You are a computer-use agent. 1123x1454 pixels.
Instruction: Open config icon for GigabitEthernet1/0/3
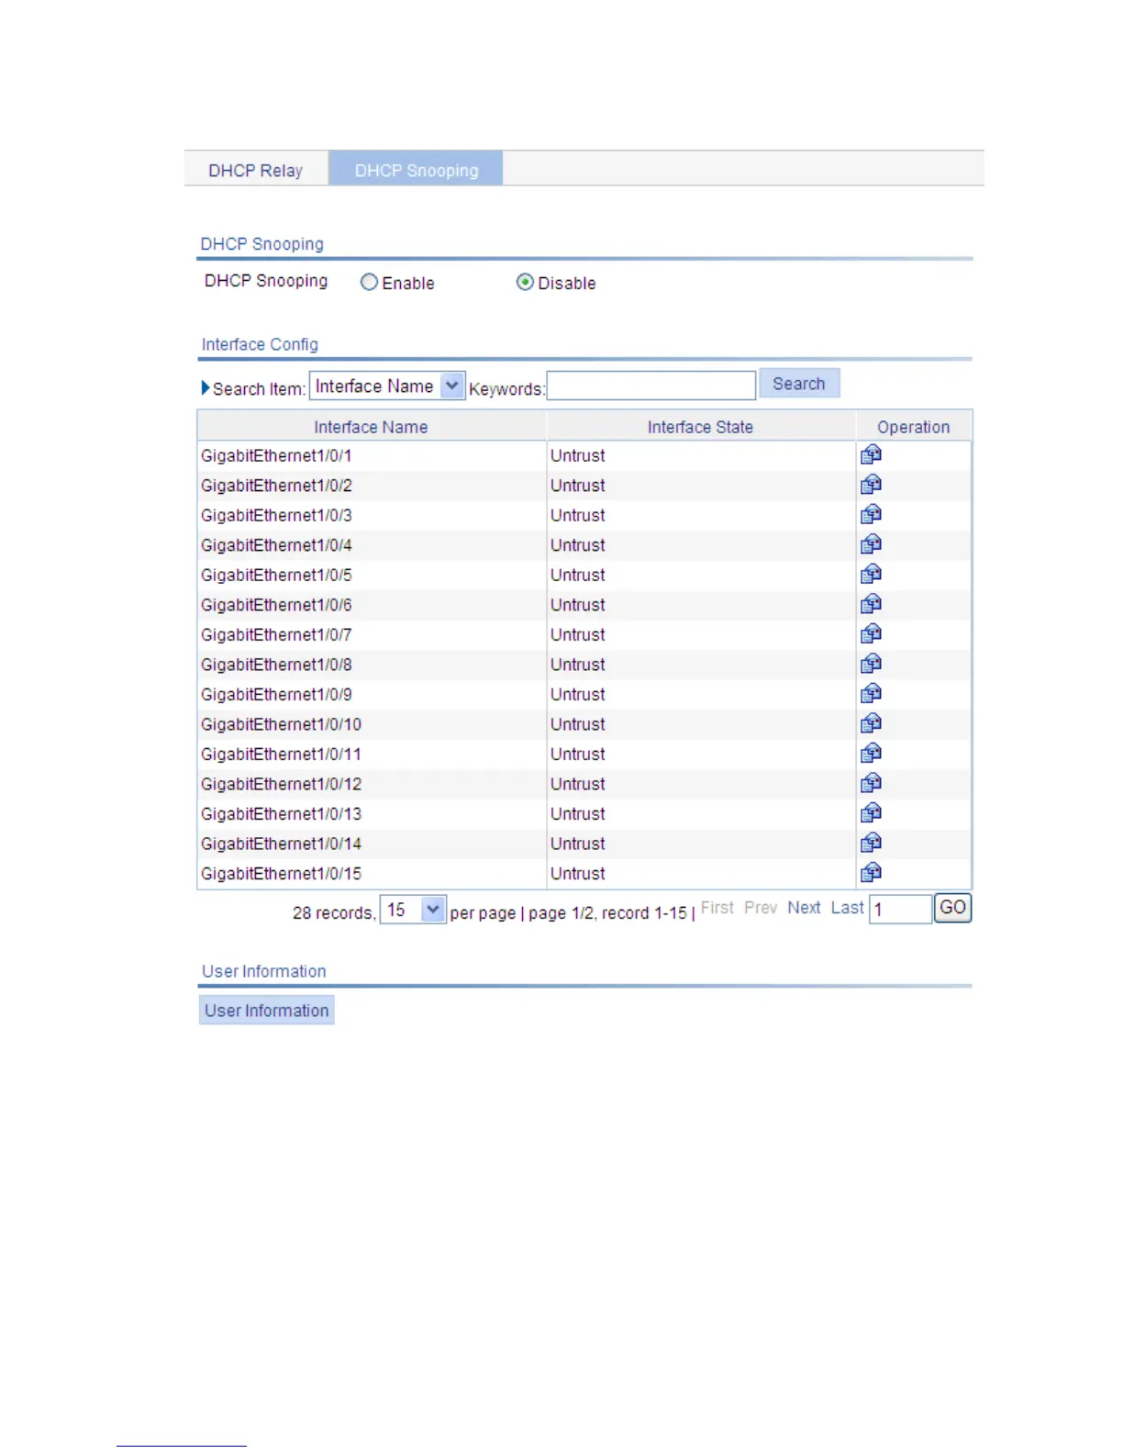pyautogui.click(x=871, y=514)
